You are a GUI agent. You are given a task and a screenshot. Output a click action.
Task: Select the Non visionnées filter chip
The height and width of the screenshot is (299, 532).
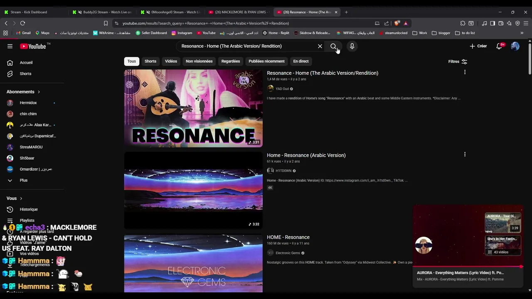(199, 61)
